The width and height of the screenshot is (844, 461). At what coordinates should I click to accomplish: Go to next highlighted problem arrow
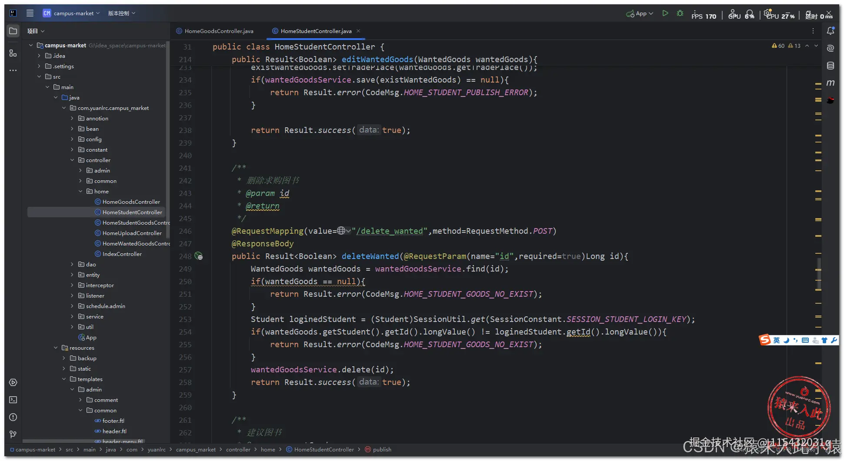[x=816, y=46]
